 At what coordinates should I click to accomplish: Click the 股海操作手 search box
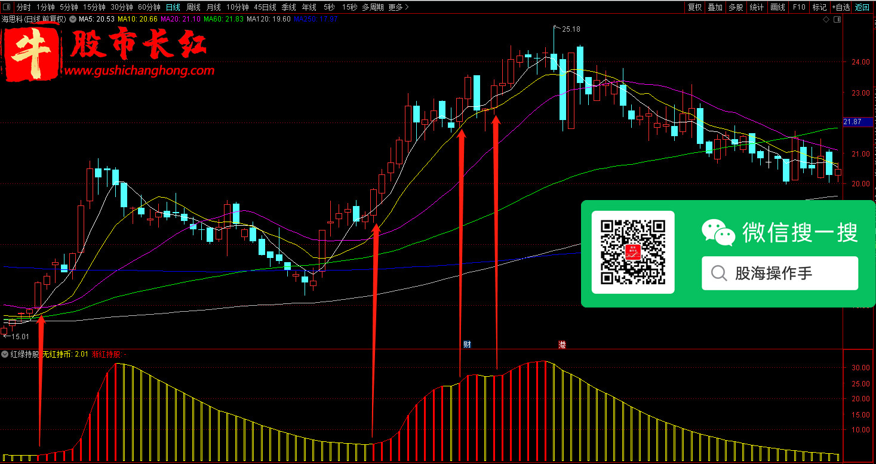click(x=780, y=274)
